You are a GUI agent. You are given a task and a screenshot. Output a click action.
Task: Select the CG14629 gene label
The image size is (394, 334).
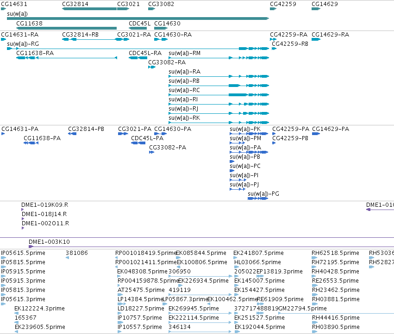[325, 4]
